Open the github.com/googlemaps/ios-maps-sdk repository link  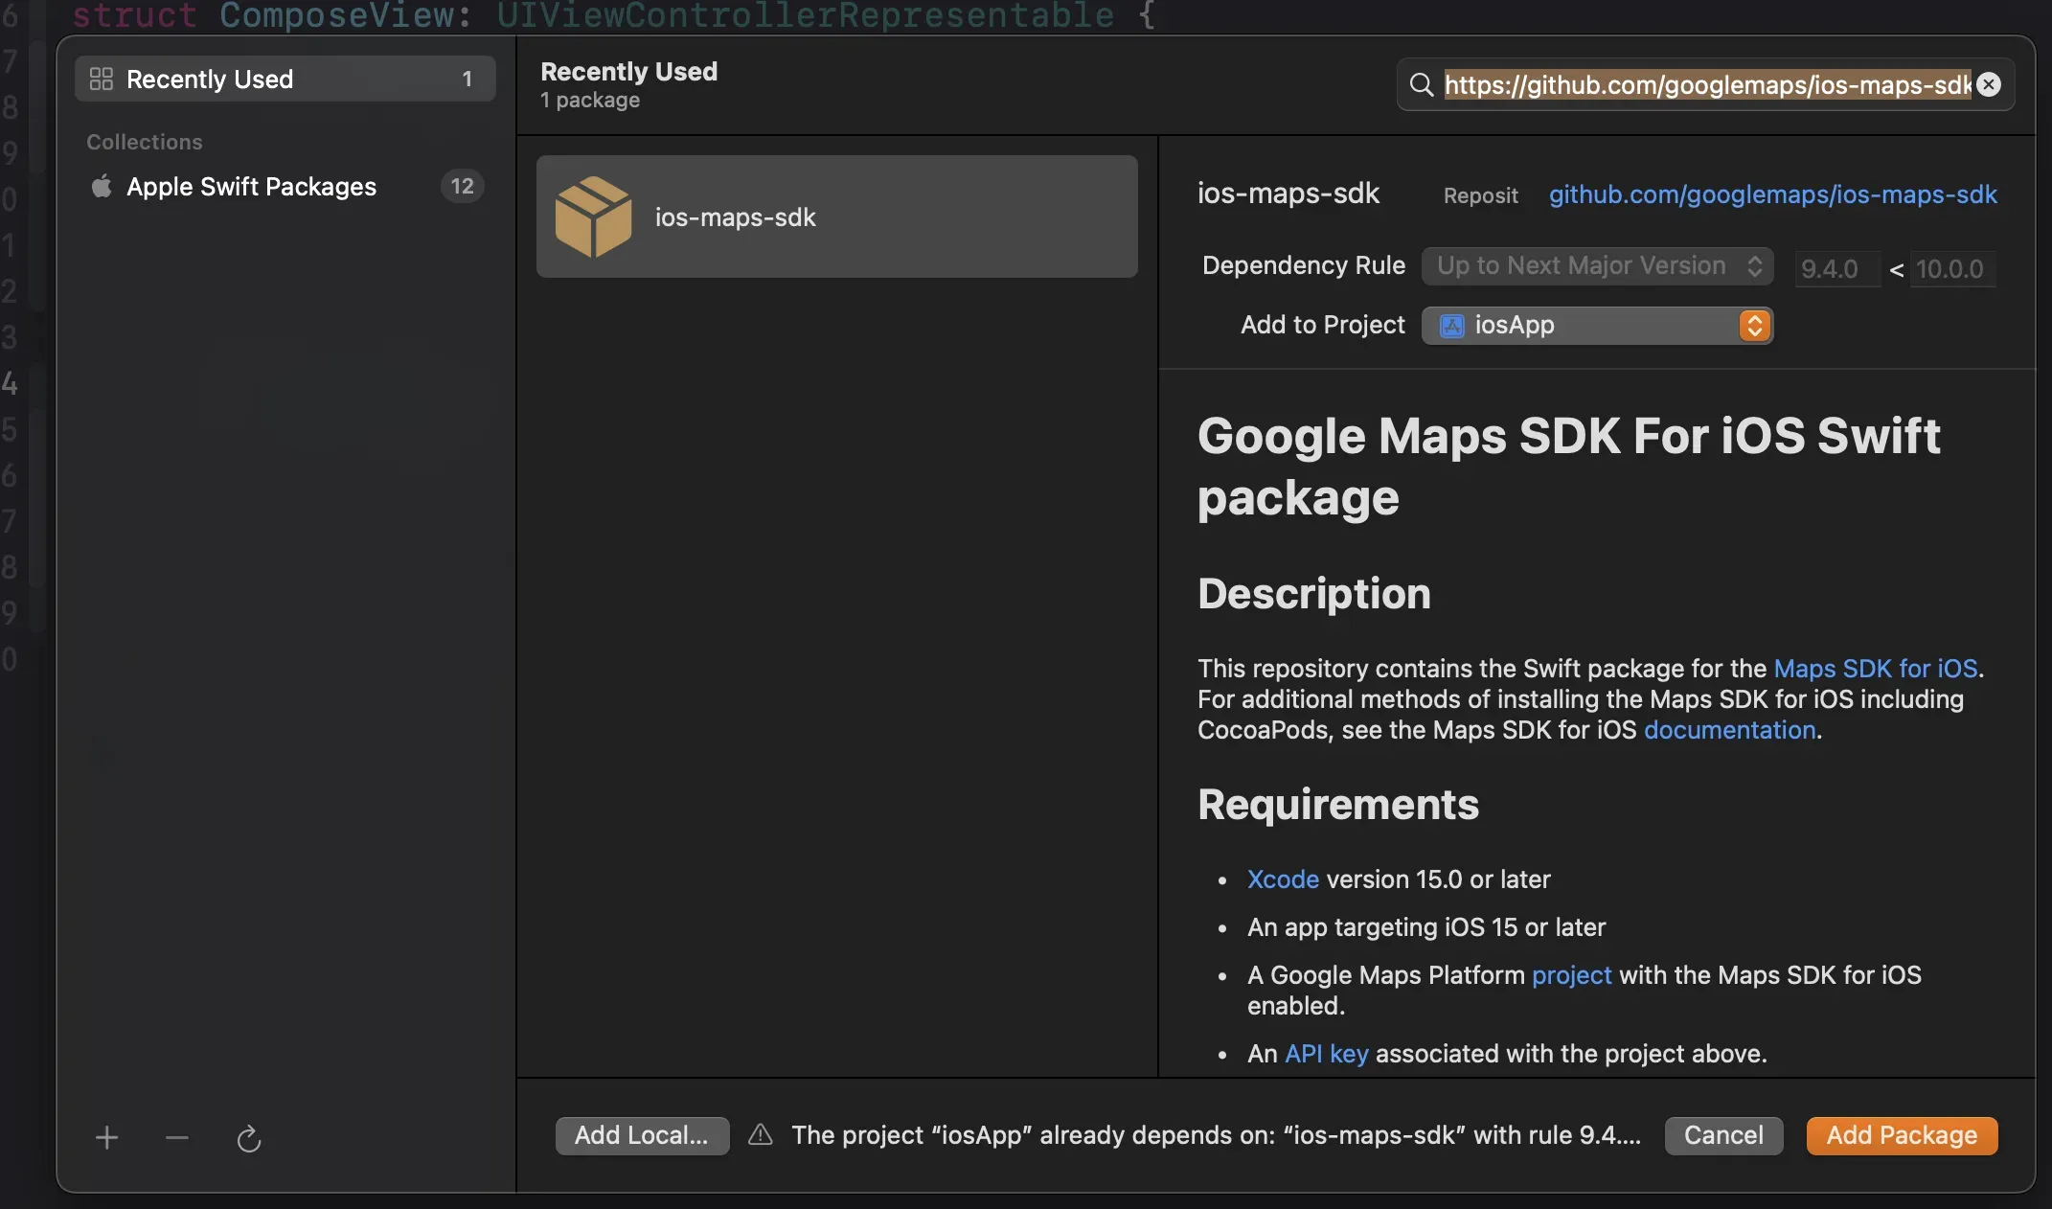pyautogui.click(x=1773, y=194)
